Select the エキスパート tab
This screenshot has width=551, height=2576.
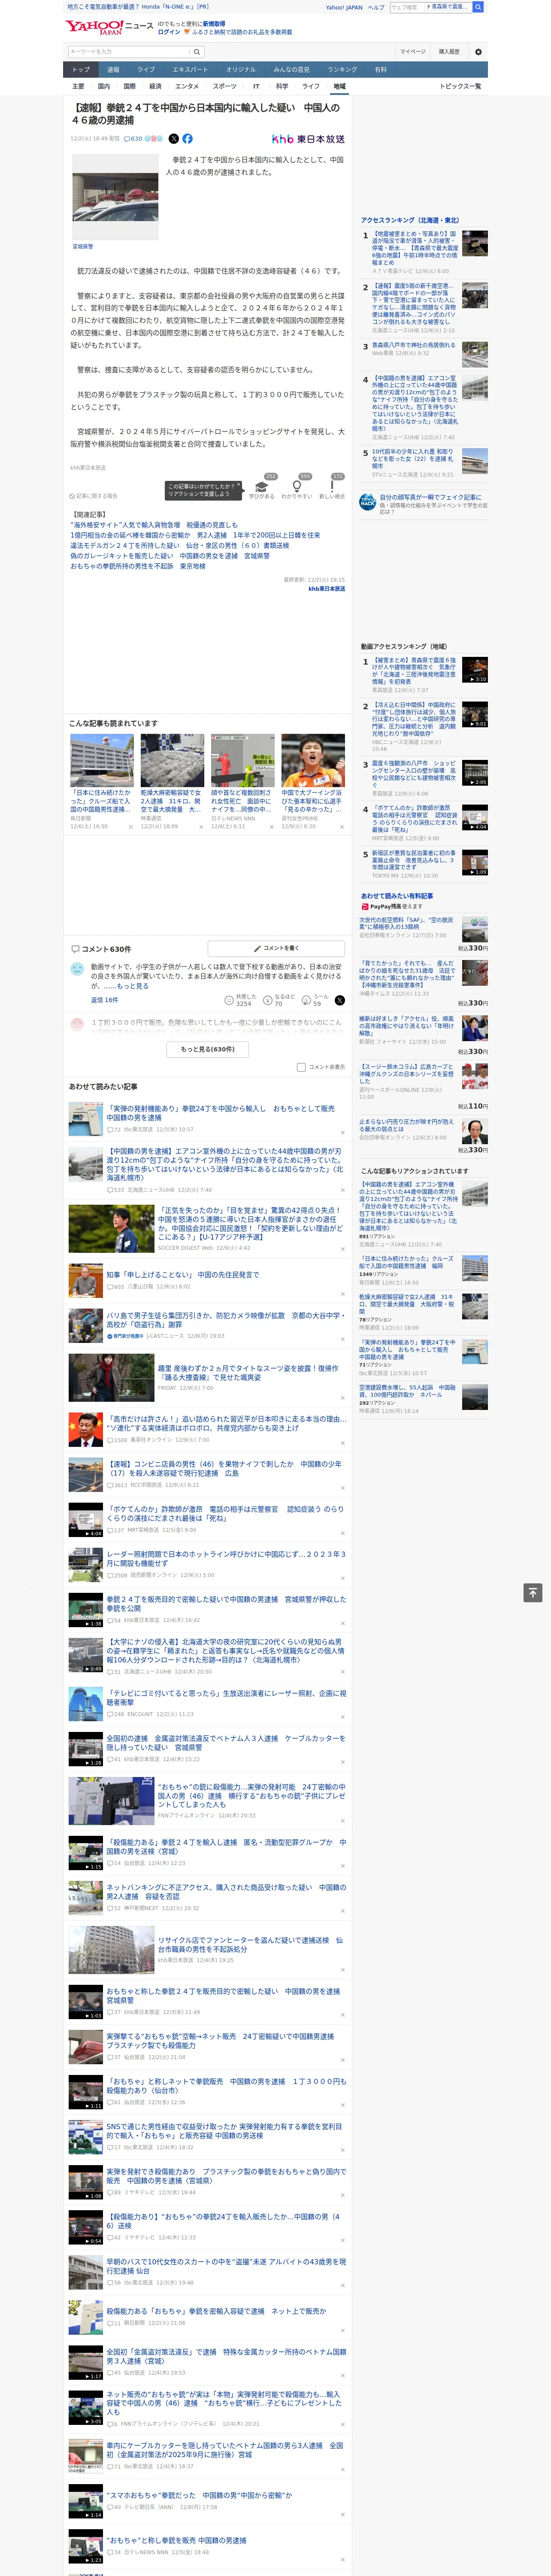tap(190, 70)
